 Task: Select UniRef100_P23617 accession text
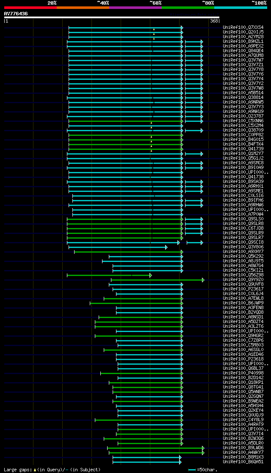pyautogui.click(x=243, y=289)
